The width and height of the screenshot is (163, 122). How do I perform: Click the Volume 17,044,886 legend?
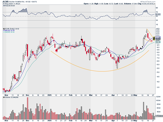[12, 97]
